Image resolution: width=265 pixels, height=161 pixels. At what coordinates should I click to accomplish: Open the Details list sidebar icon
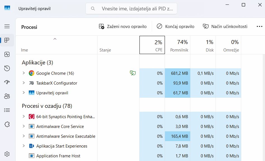pyautogui.click(x=7, y=110)
